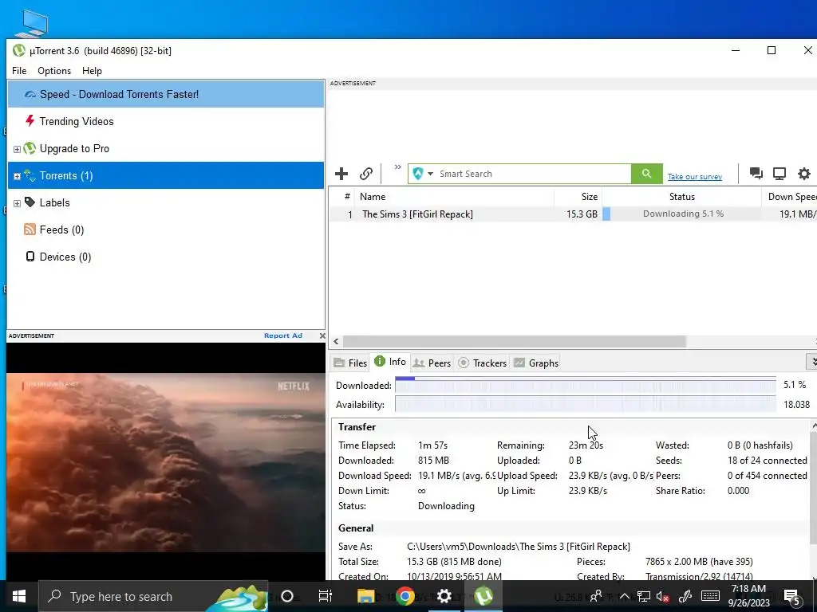Open the Options menu
The image size is (817, 612).
[x=54, y=71]
